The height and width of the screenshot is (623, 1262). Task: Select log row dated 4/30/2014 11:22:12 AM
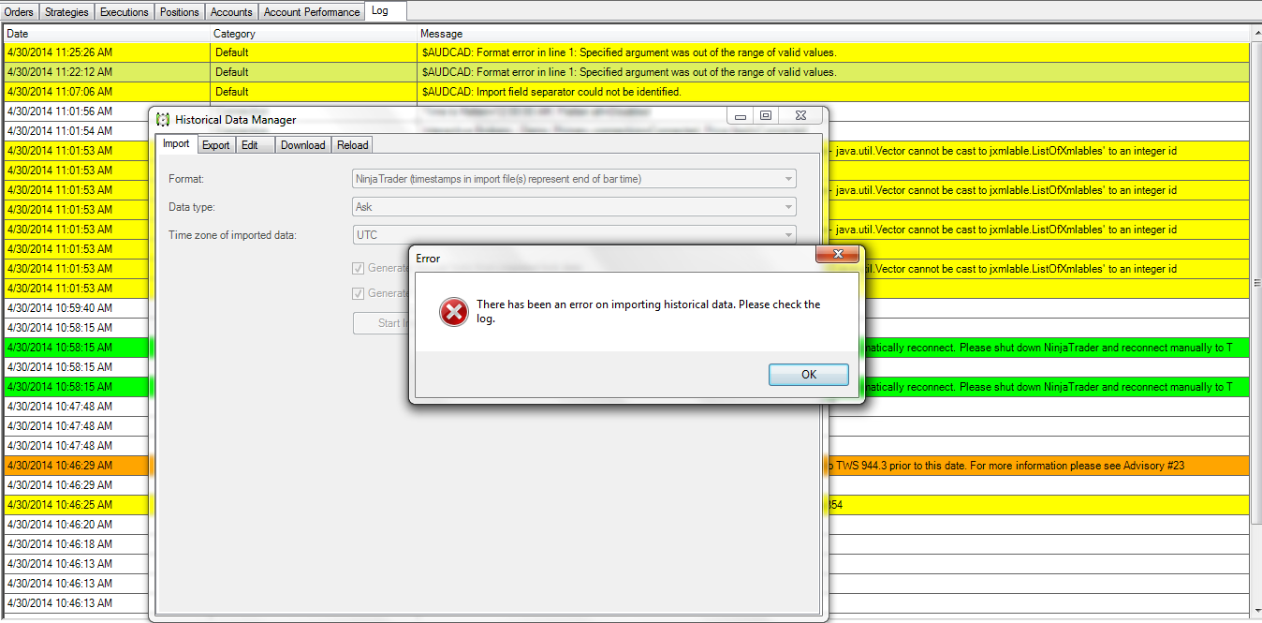pyautogui.click(x=626, y=72)
